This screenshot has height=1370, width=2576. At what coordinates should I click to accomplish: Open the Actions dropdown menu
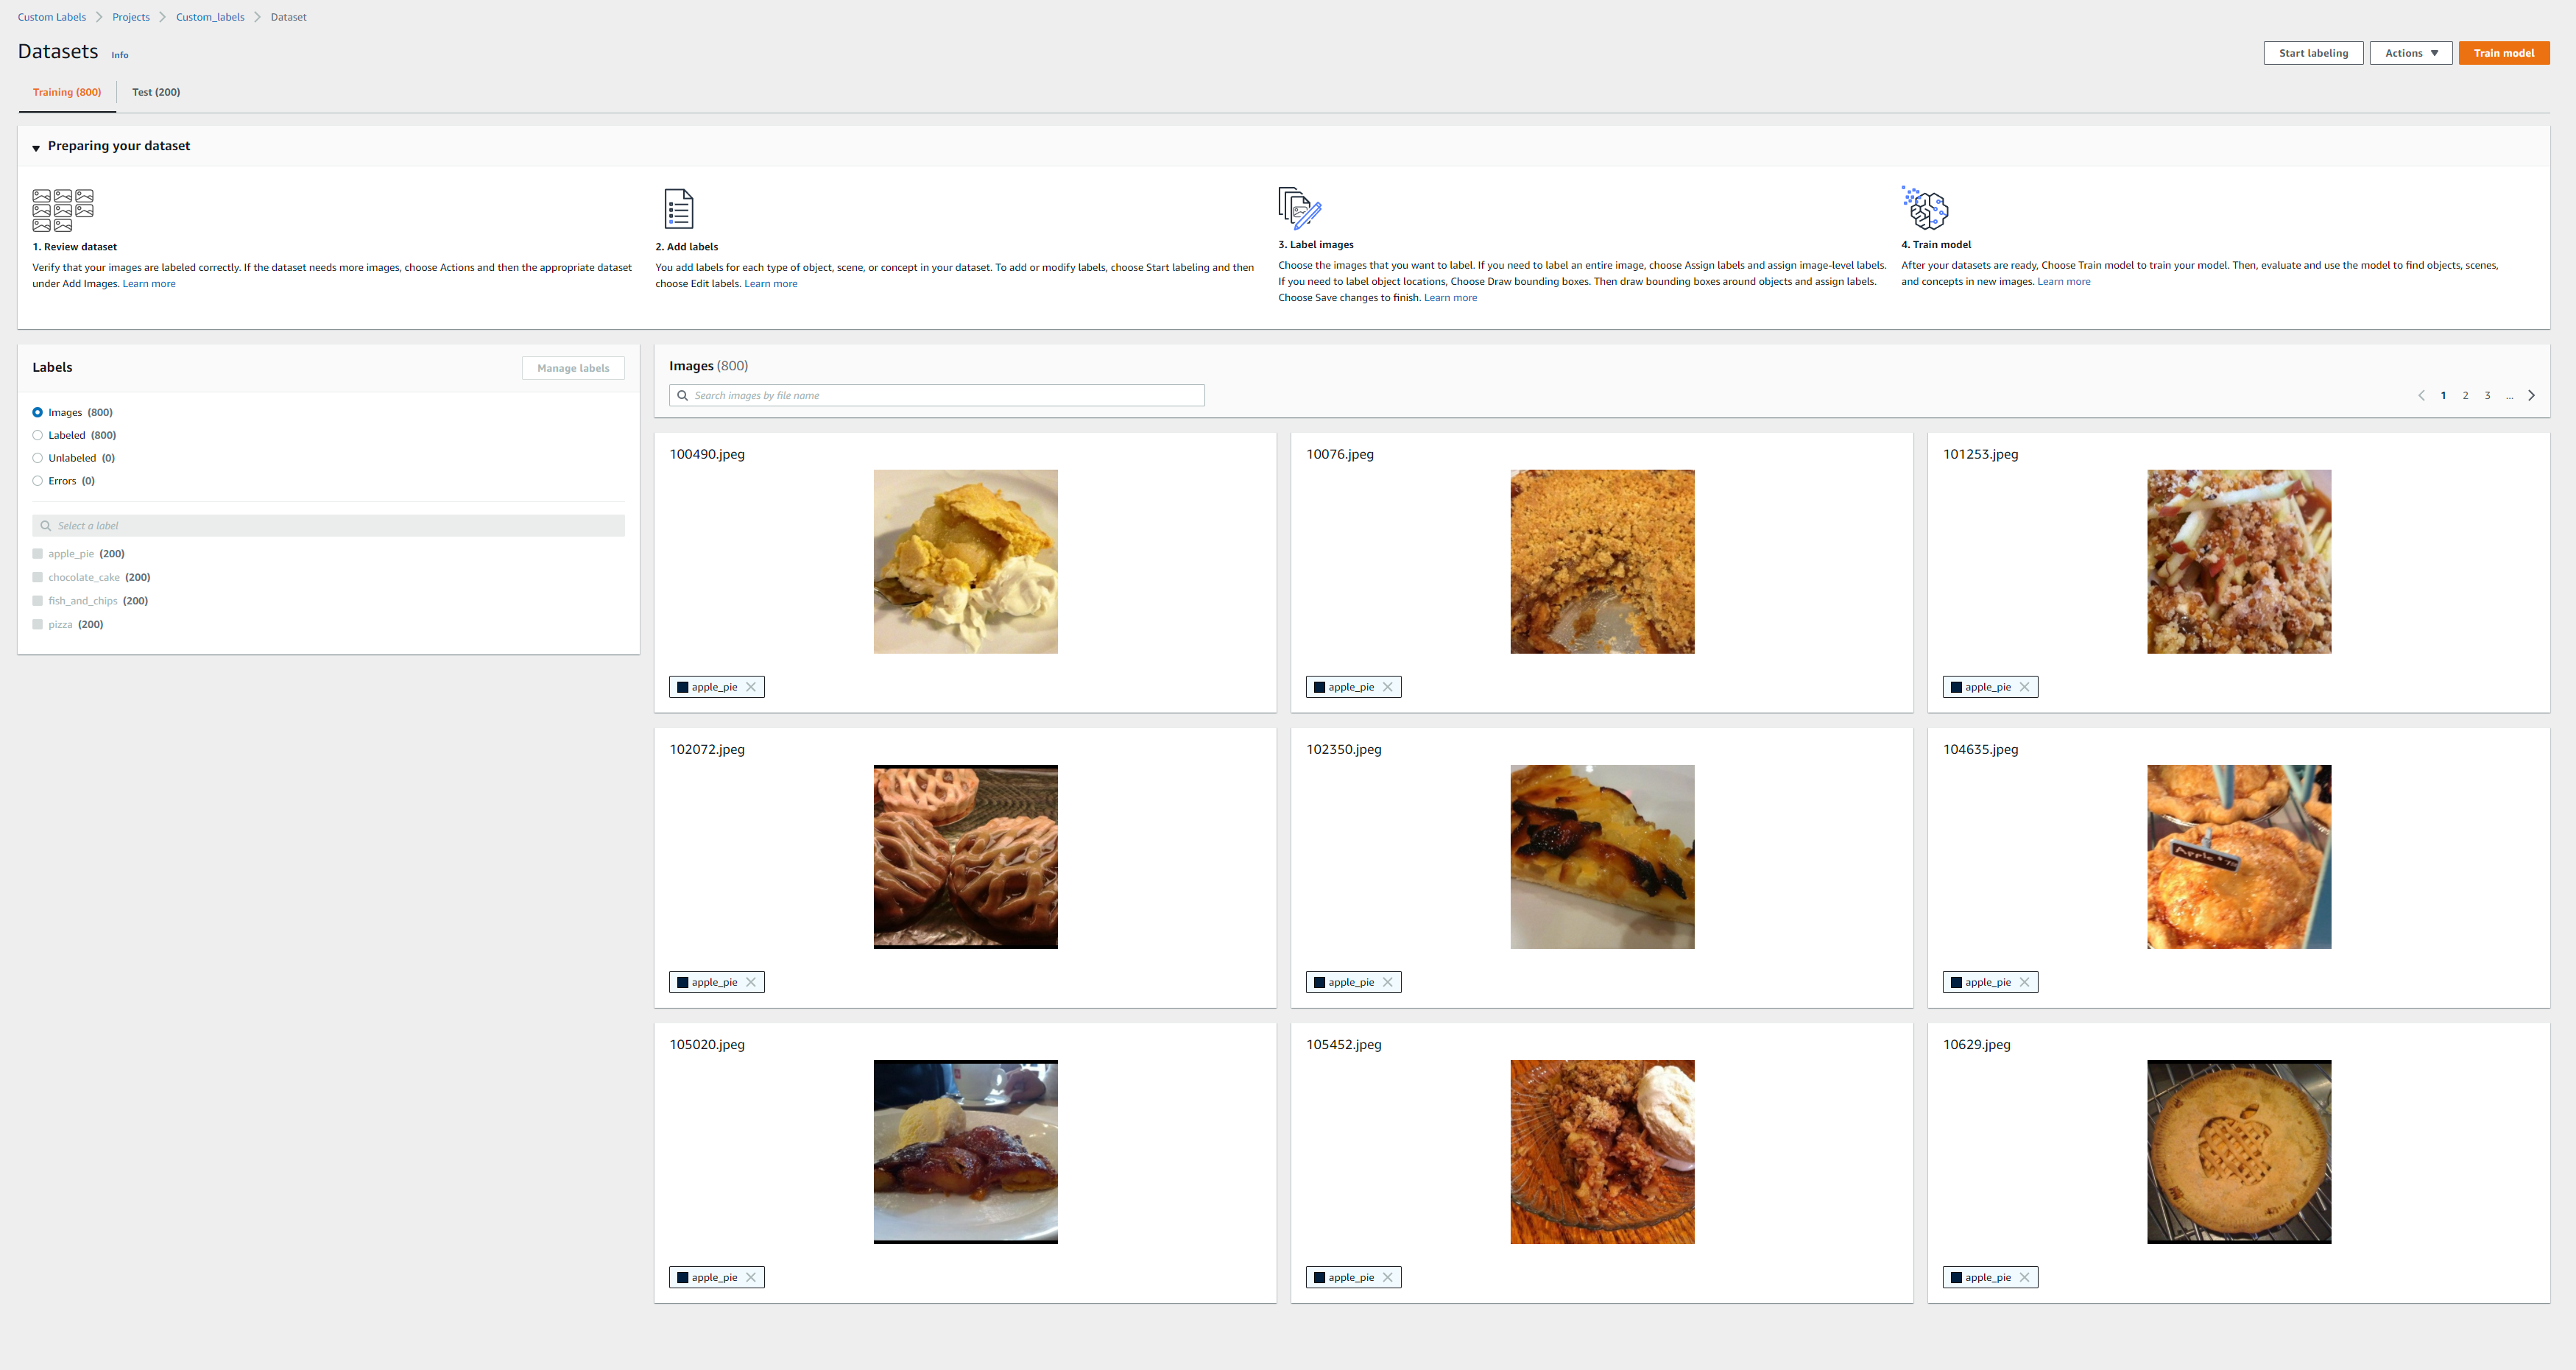pyautogui.click(x=2410, y=53)
